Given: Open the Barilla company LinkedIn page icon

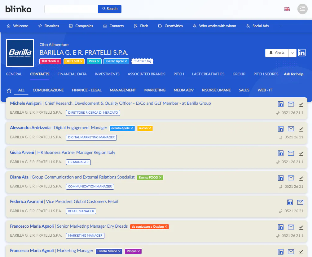Looking at the screenshot, I should coord(302,53).
